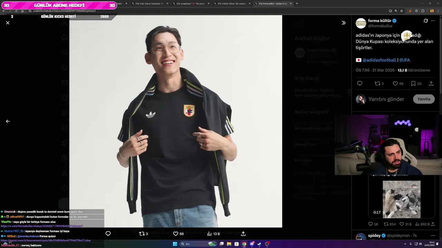
Task: Click the Yanıtla button
Action: click(x=424, y=99)
